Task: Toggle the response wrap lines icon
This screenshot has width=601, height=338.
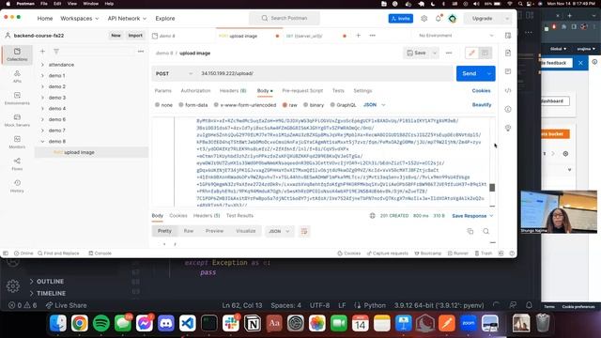Action: [x=304, y=232]
